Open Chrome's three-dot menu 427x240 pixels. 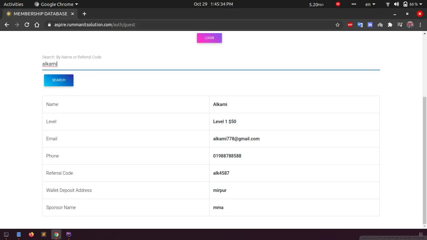click(x=420, y=25)
